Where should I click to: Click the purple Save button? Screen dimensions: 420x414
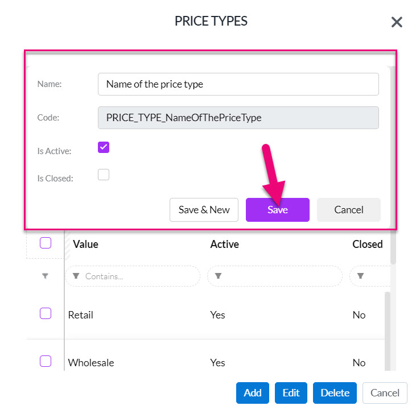278,210
